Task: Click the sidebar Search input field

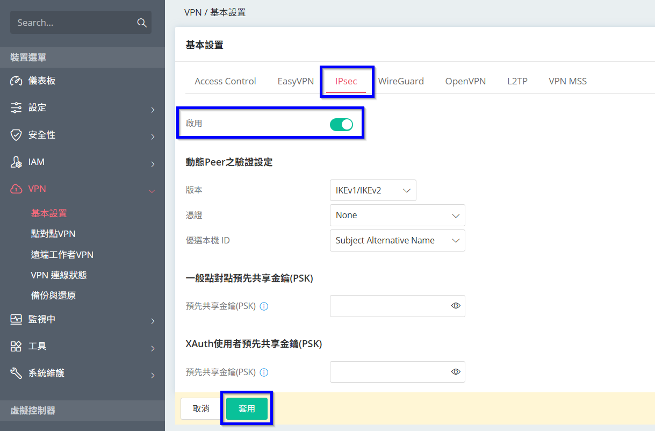Action: (x=73, y=23)
